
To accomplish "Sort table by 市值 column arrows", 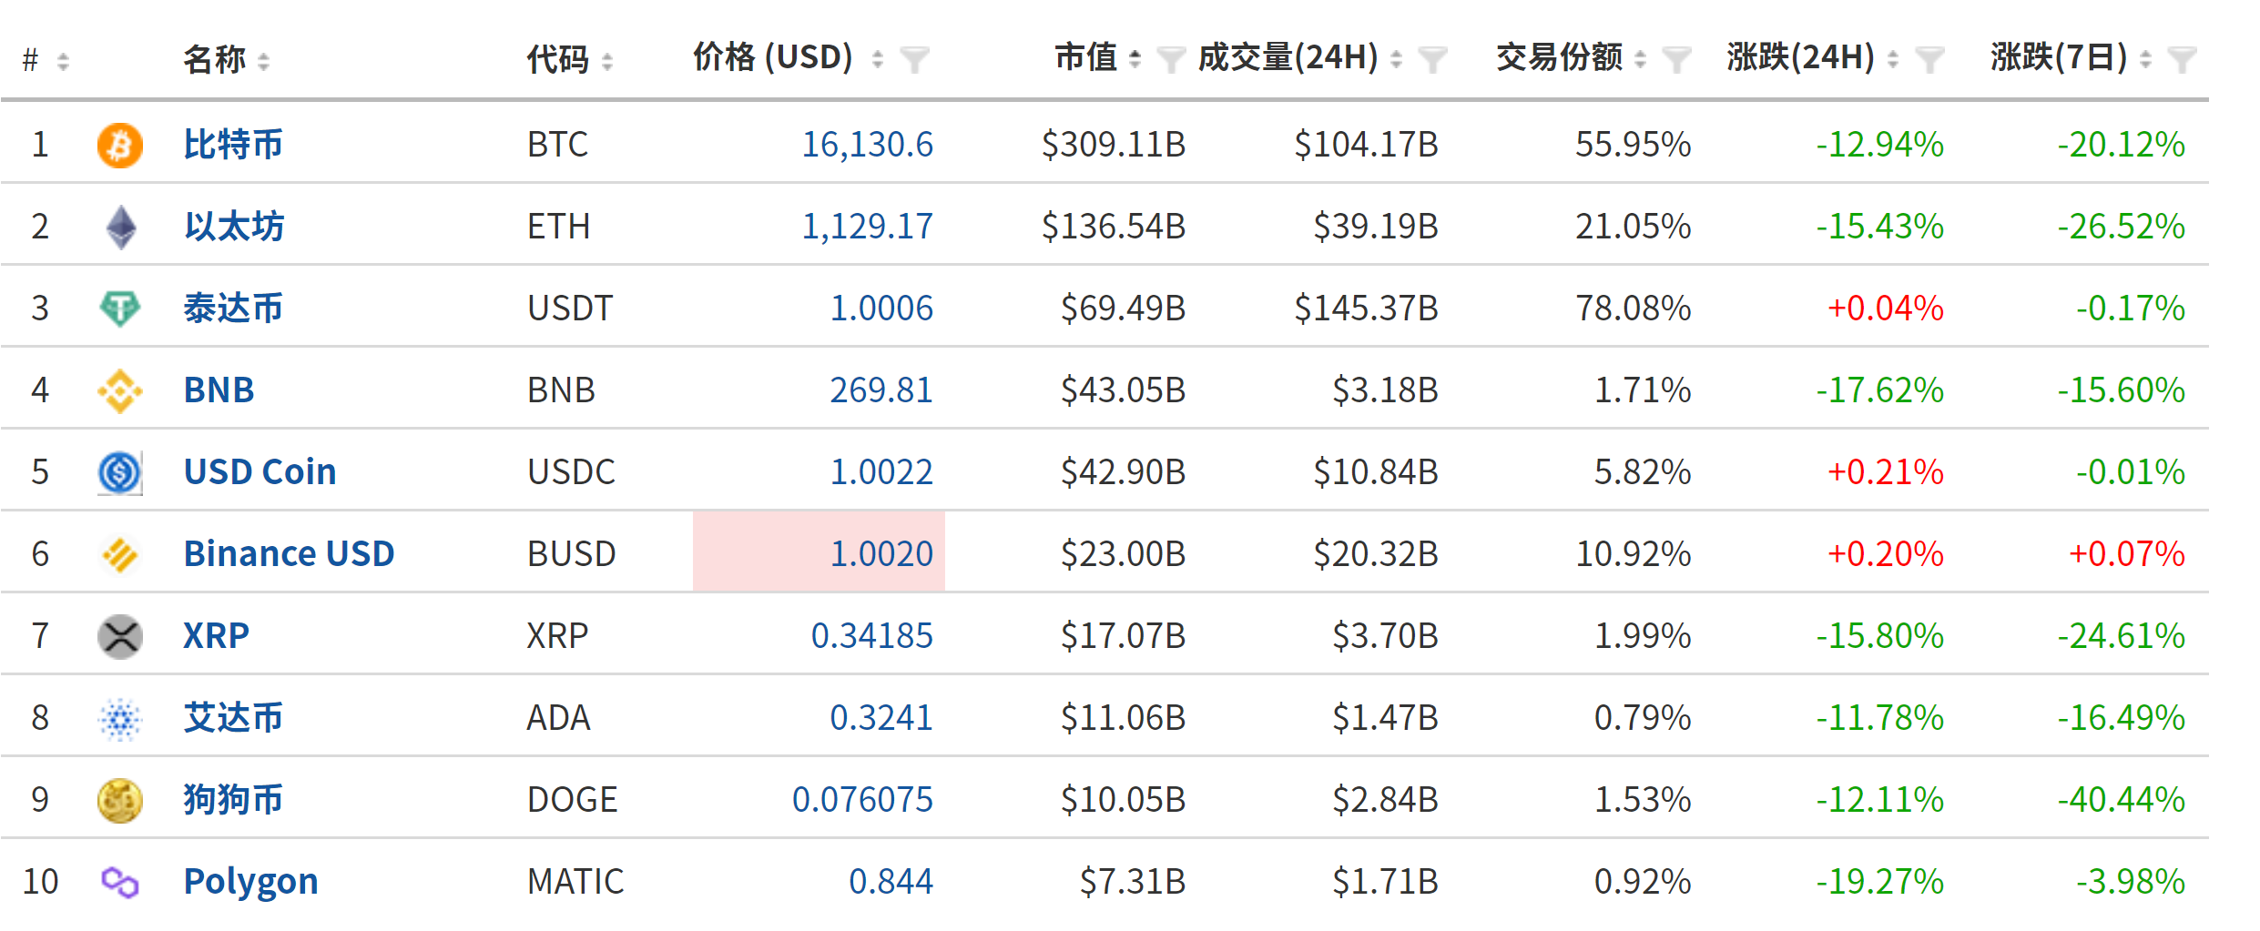I will (x=1135, y=59).
